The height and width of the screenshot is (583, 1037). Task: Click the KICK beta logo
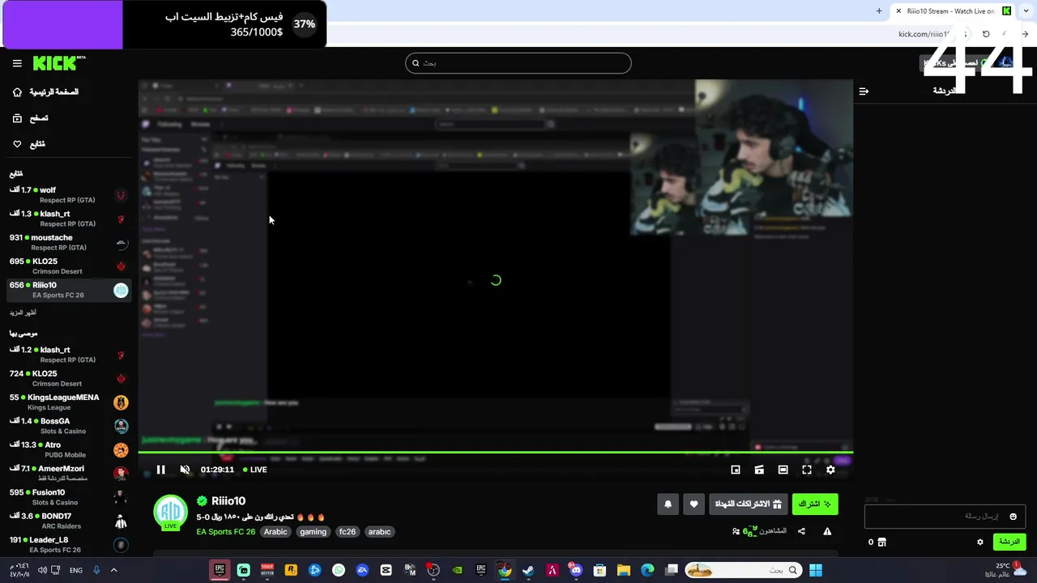coord(59,63)
